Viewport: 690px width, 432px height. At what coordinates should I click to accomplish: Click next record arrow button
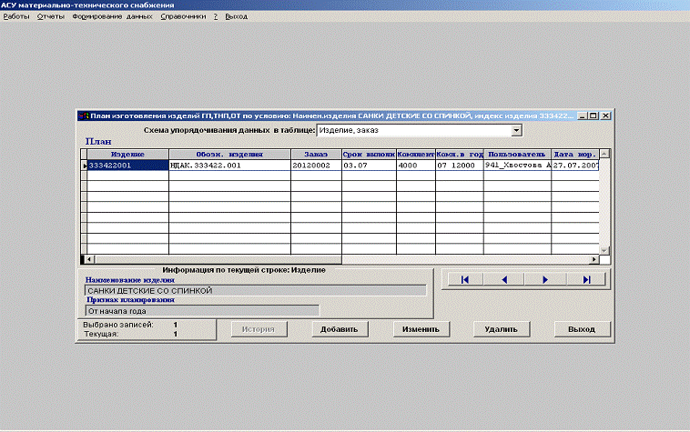tap(545, 280)
